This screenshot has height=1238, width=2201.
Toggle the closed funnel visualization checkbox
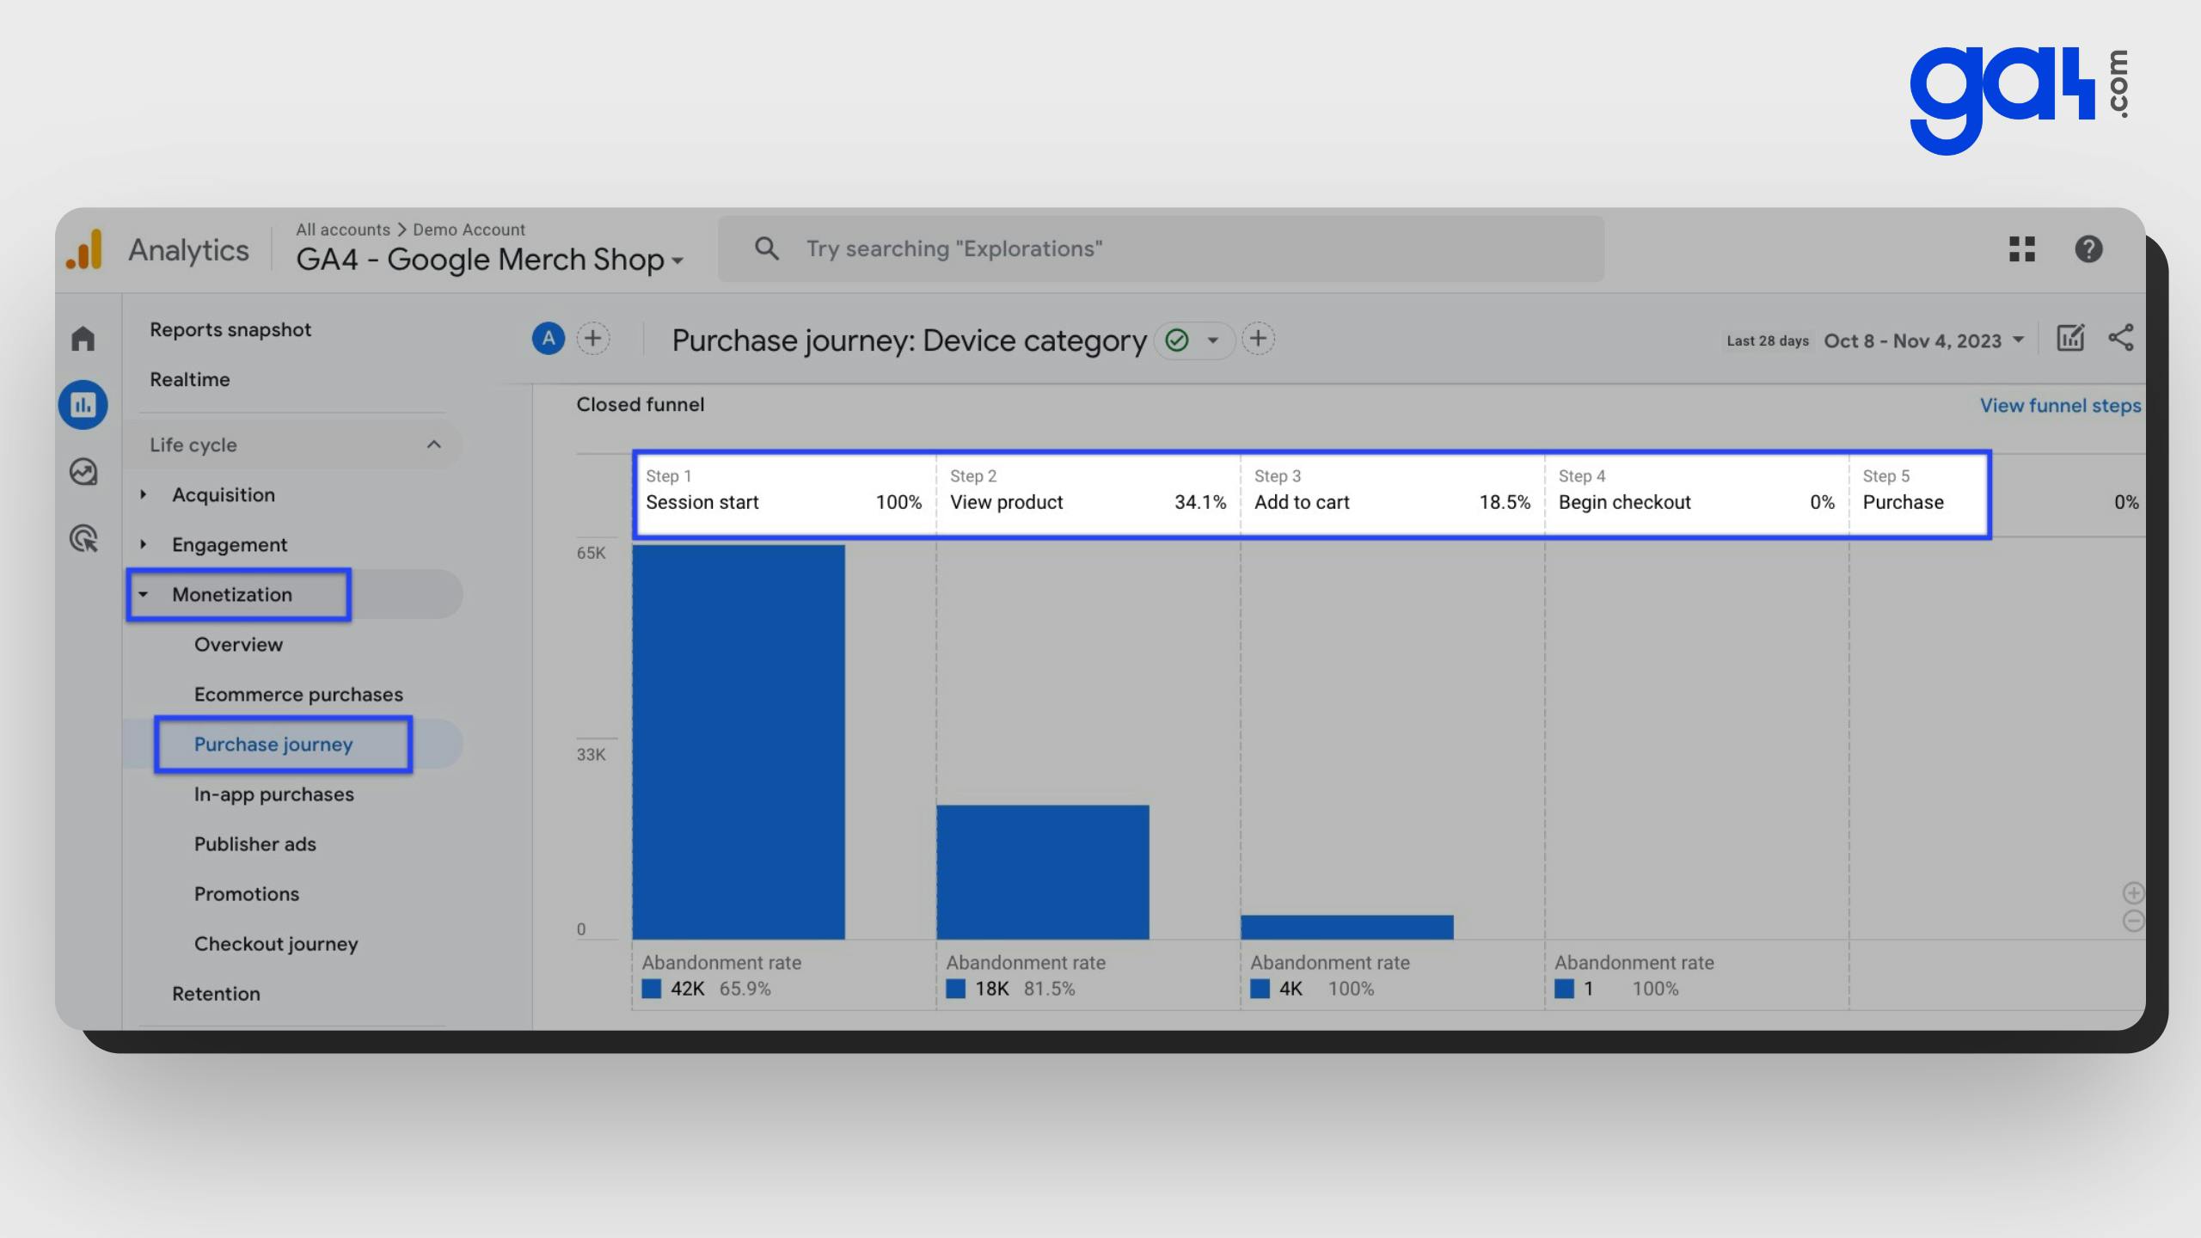(640, 405)
